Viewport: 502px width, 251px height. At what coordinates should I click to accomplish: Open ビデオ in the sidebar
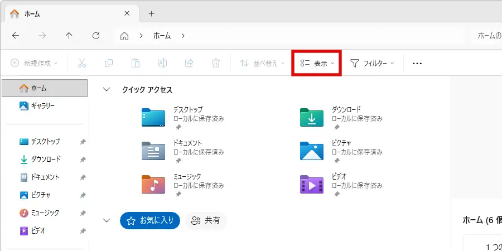[32, 230]
